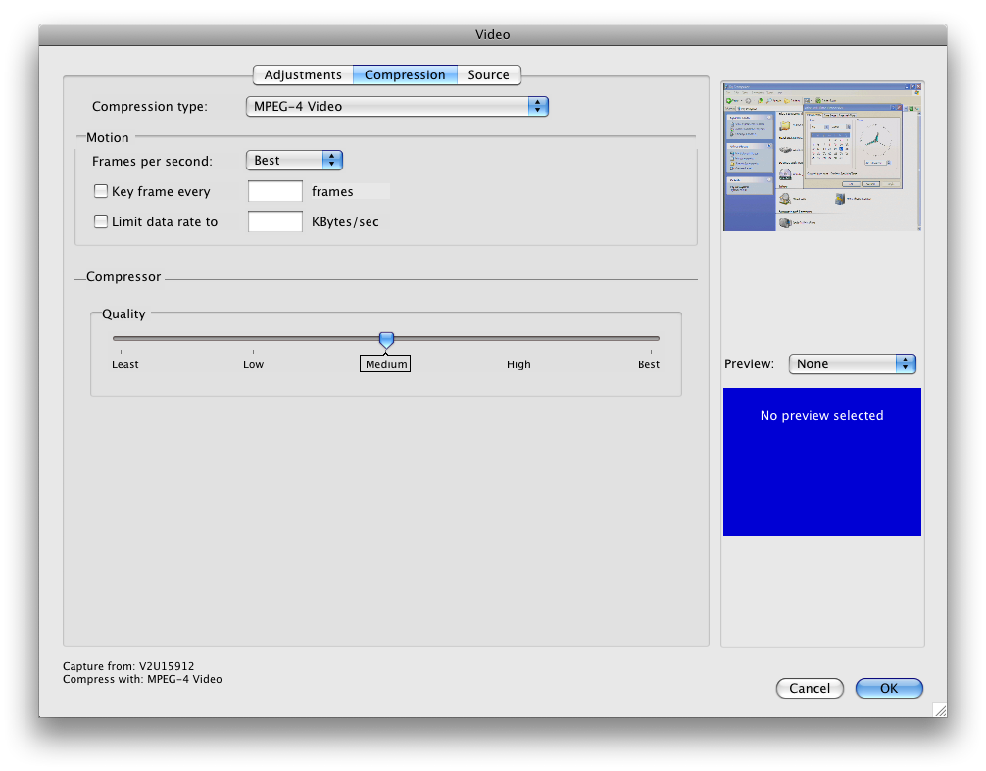
Task: Open the Source tab
Action: click(488, 75)
